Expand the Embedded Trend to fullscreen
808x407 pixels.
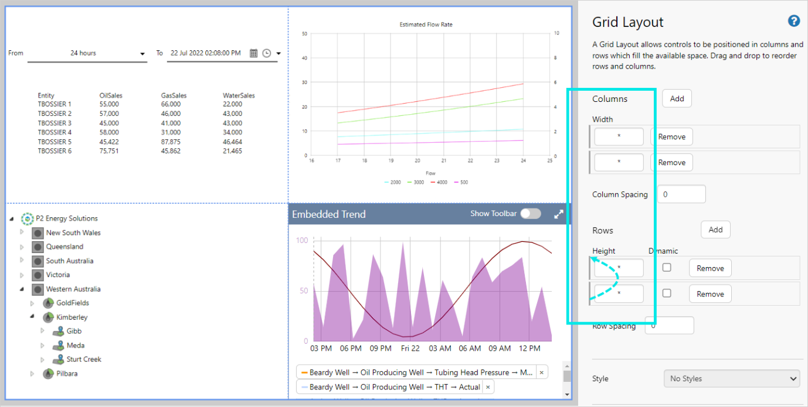[559, 214]
